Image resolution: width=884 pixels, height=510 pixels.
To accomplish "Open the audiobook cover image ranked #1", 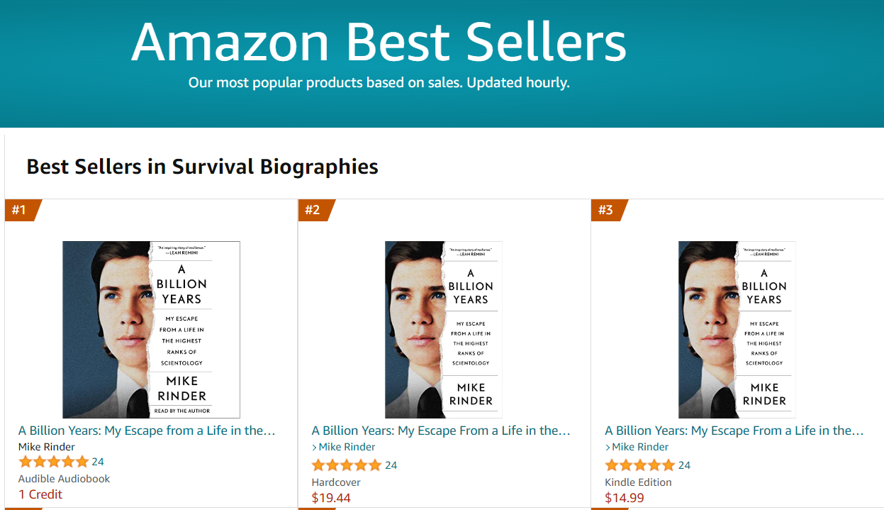I will [x=151, y=330].
